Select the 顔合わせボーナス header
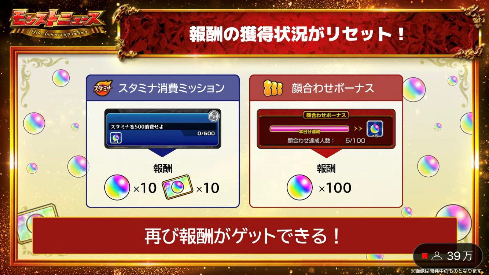This screenshot has width=489, height=275. click(x=326, y=88)
